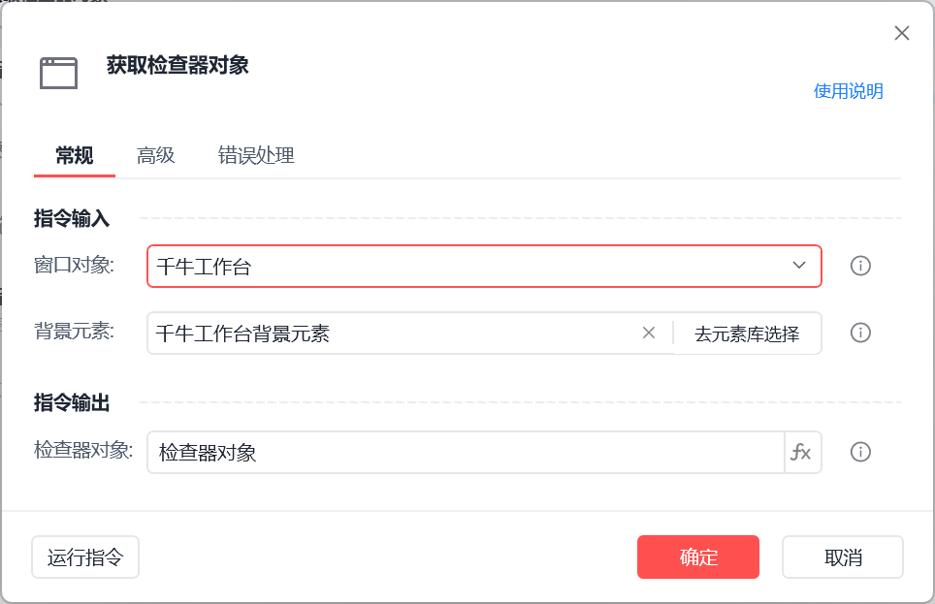Image resolution: width=935 pixels, height=604 pixels.
Task: Switch to the 高级 tab
Action: tap(155, 156)
